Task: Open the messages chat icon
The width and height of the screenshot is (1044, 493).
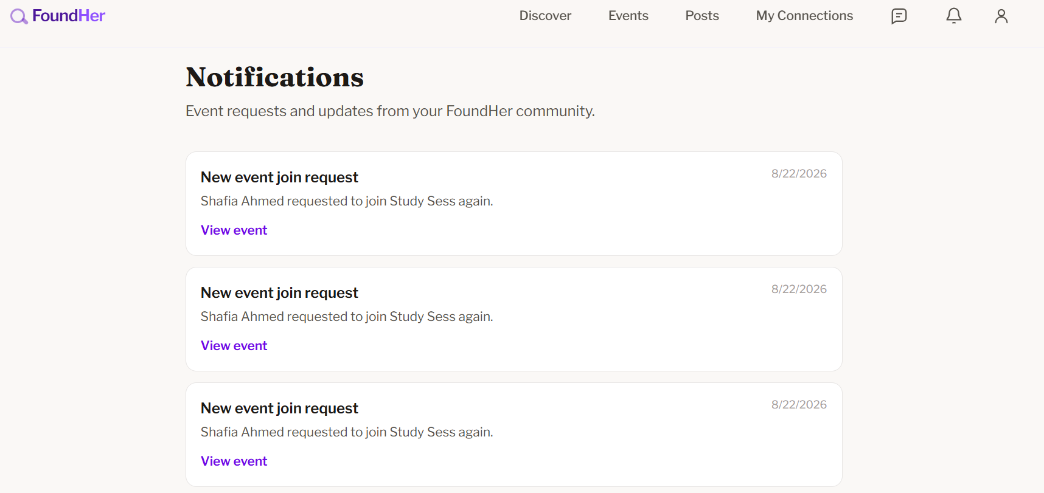Action: pyautogui.click(x=899, y=16)
